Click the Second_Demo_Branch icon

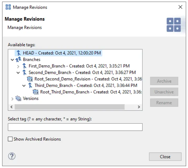pos(24,72)
